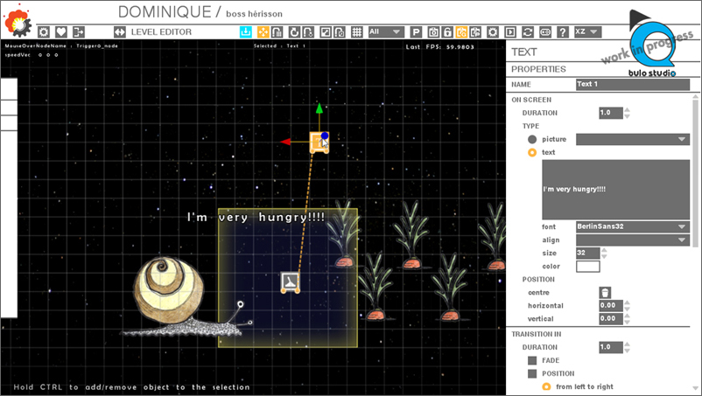Click the gamepad controller icon
This screenshot has height=396, width=702.
[x=544, y=31]
